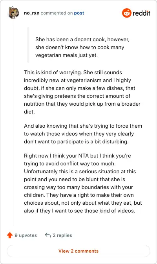Open the "2 replies" label

pyautogui.click(x=62, y=235)
